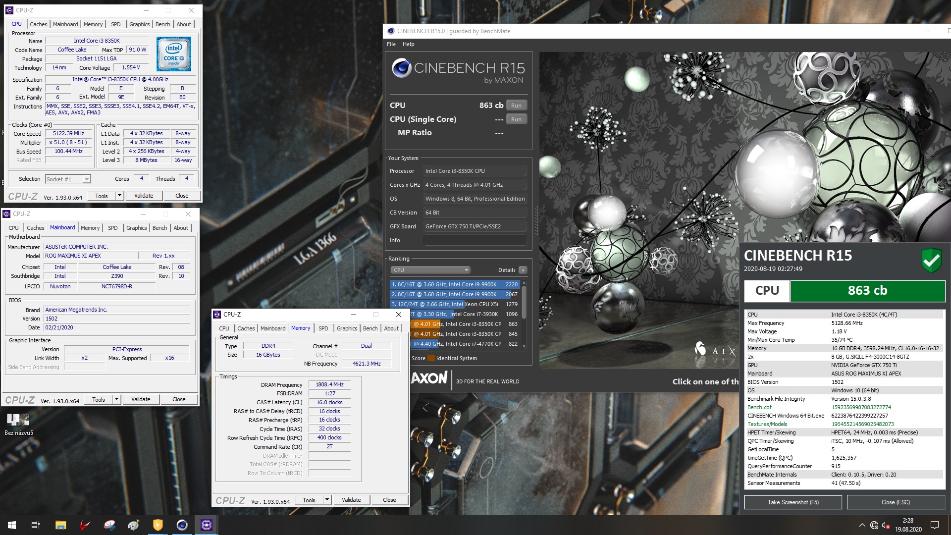Viewport: 951px width, 535px height.
Task: Expand Tools arrow in top CPU-Z window
Action: pos(119,196)
